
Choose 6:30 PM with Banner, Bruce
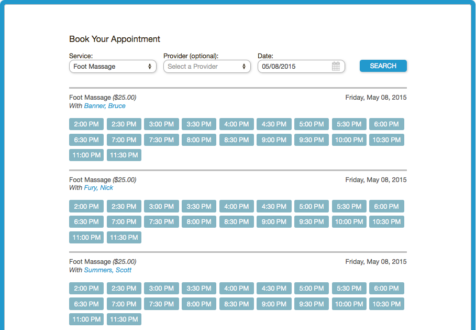click(86, 140)
